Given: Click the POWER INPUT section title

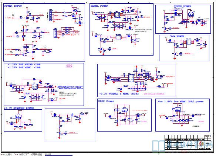Looking at the screenshot, I should 13,6.
